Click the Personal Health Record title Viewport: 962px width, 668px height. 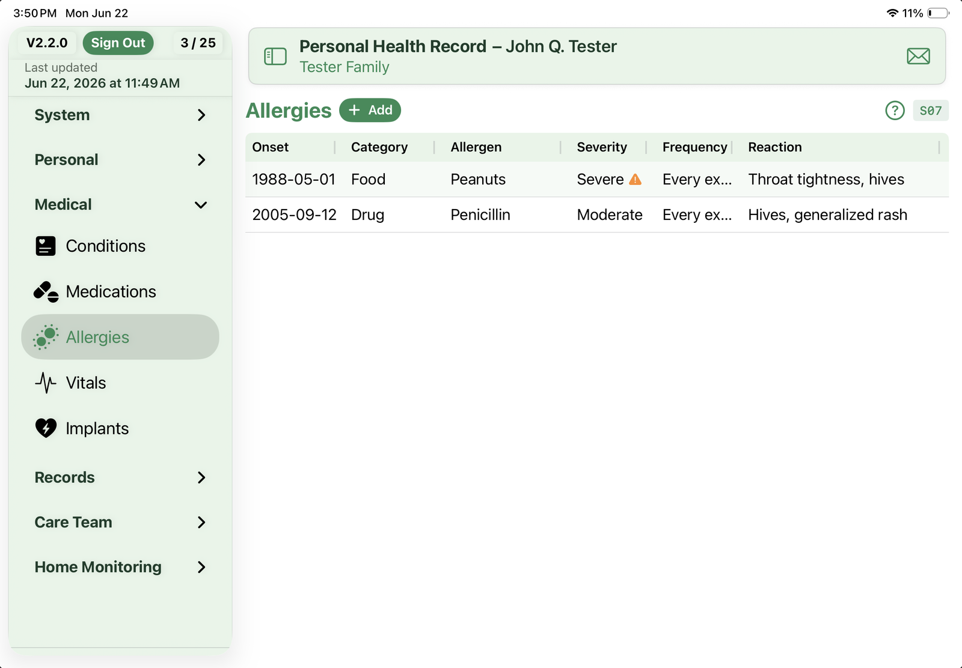tap(458, 46)
